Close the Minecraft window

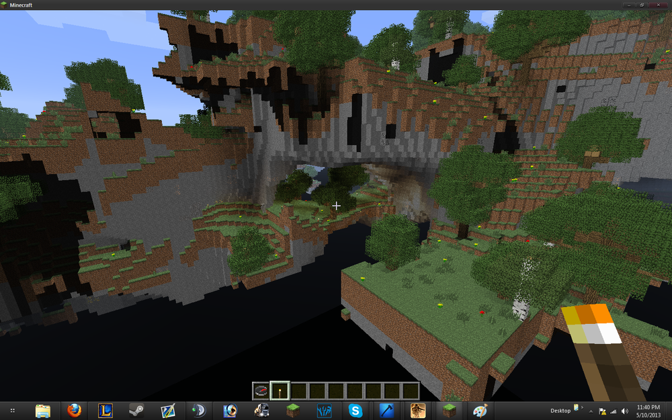(659, 5)
